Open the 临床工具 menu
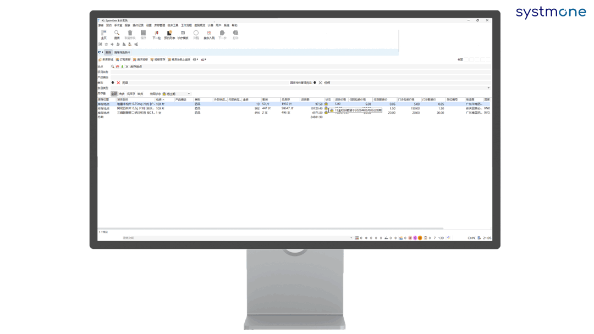The height and width of the screenshot is (334, 594). pyautogui.click(x=173, y=25)
